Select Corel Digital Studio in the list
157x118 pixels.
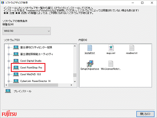pos(31,61)
